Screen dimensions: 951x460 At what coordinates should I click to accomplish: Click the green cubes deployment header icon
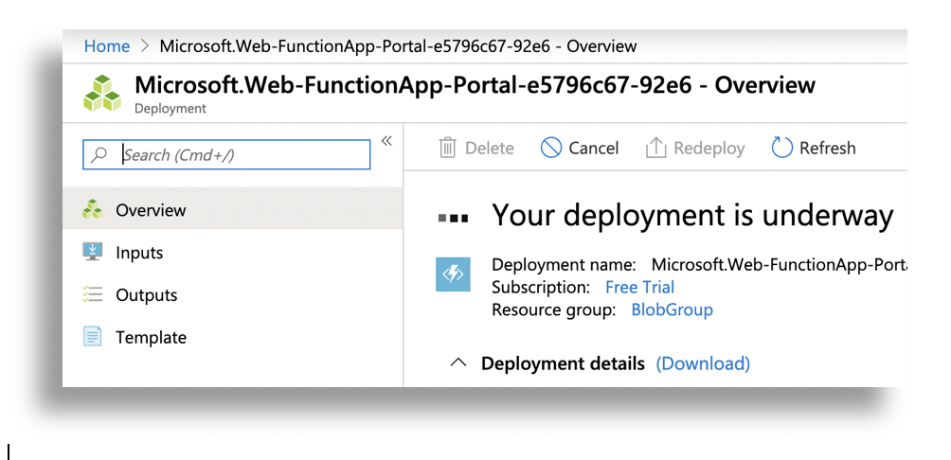tap(102, 93)
